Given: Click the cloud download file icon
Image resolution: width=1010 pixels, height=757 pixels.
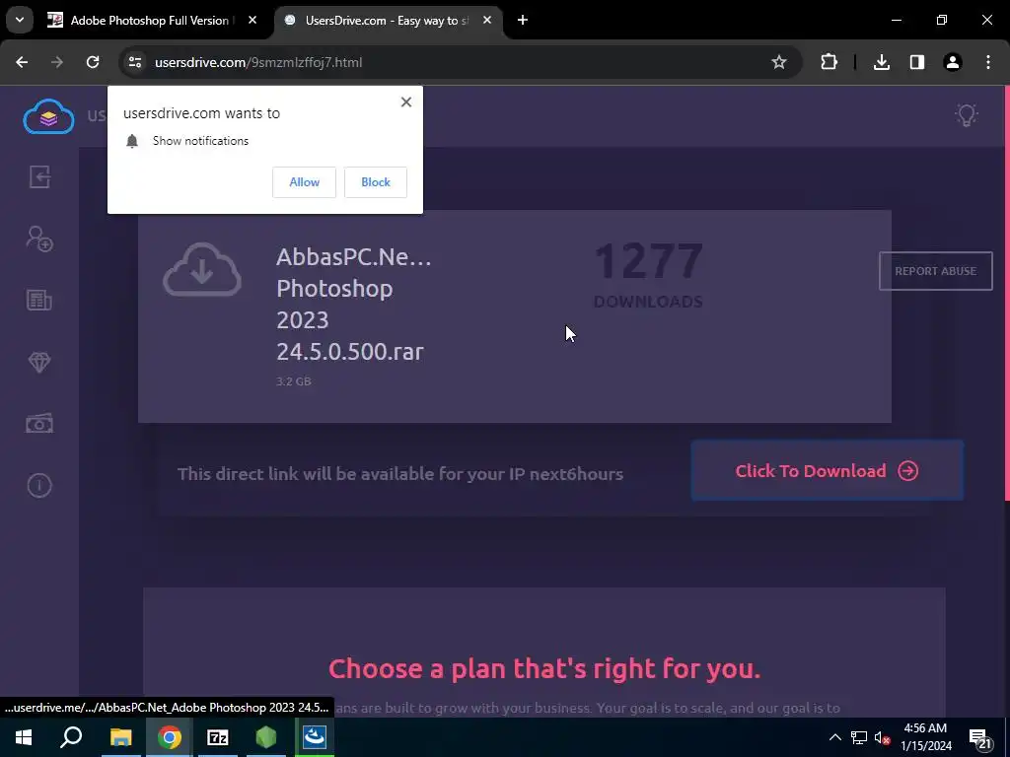Looking at the screenshot, I should 202,270.
